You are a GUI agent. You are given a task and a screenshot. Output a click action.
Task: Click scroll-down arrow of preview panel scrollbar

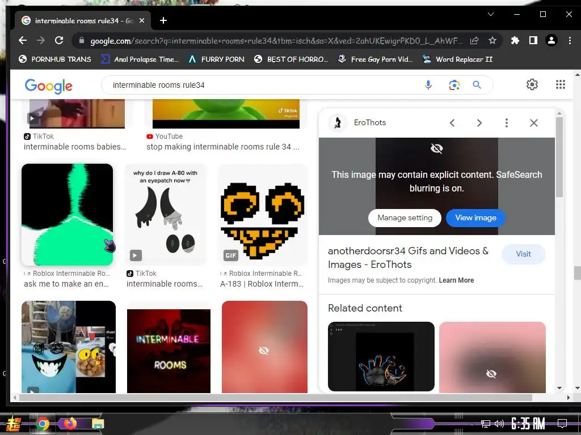point(559,388)
